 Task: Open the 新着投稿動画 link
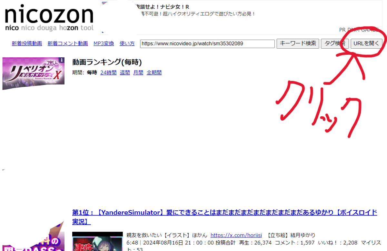pos(27,43)
